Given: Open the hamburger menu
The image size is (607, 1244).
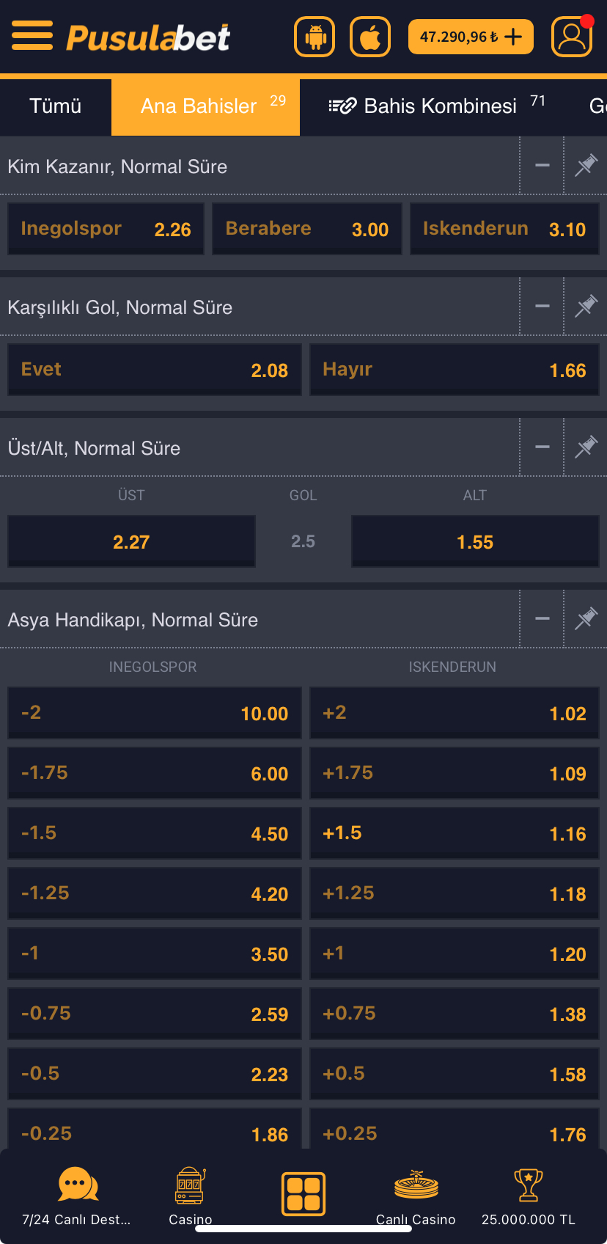Looking at the screenshot, I should click(x=32, y=35).
